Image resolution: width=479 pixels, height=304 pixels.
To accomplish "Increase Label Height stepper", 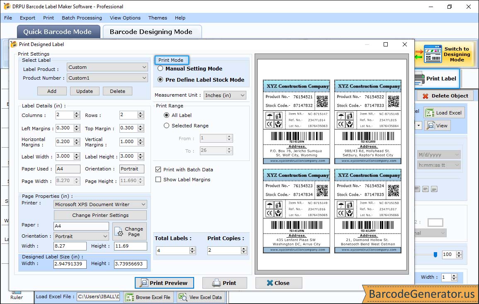I will tap(141, 154).
